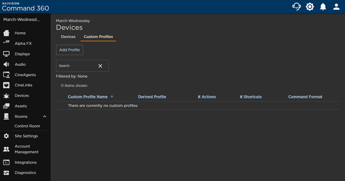Viewport: 345px width, 181px height.
Task: Open CineLinks menu item
Action: 23,85
